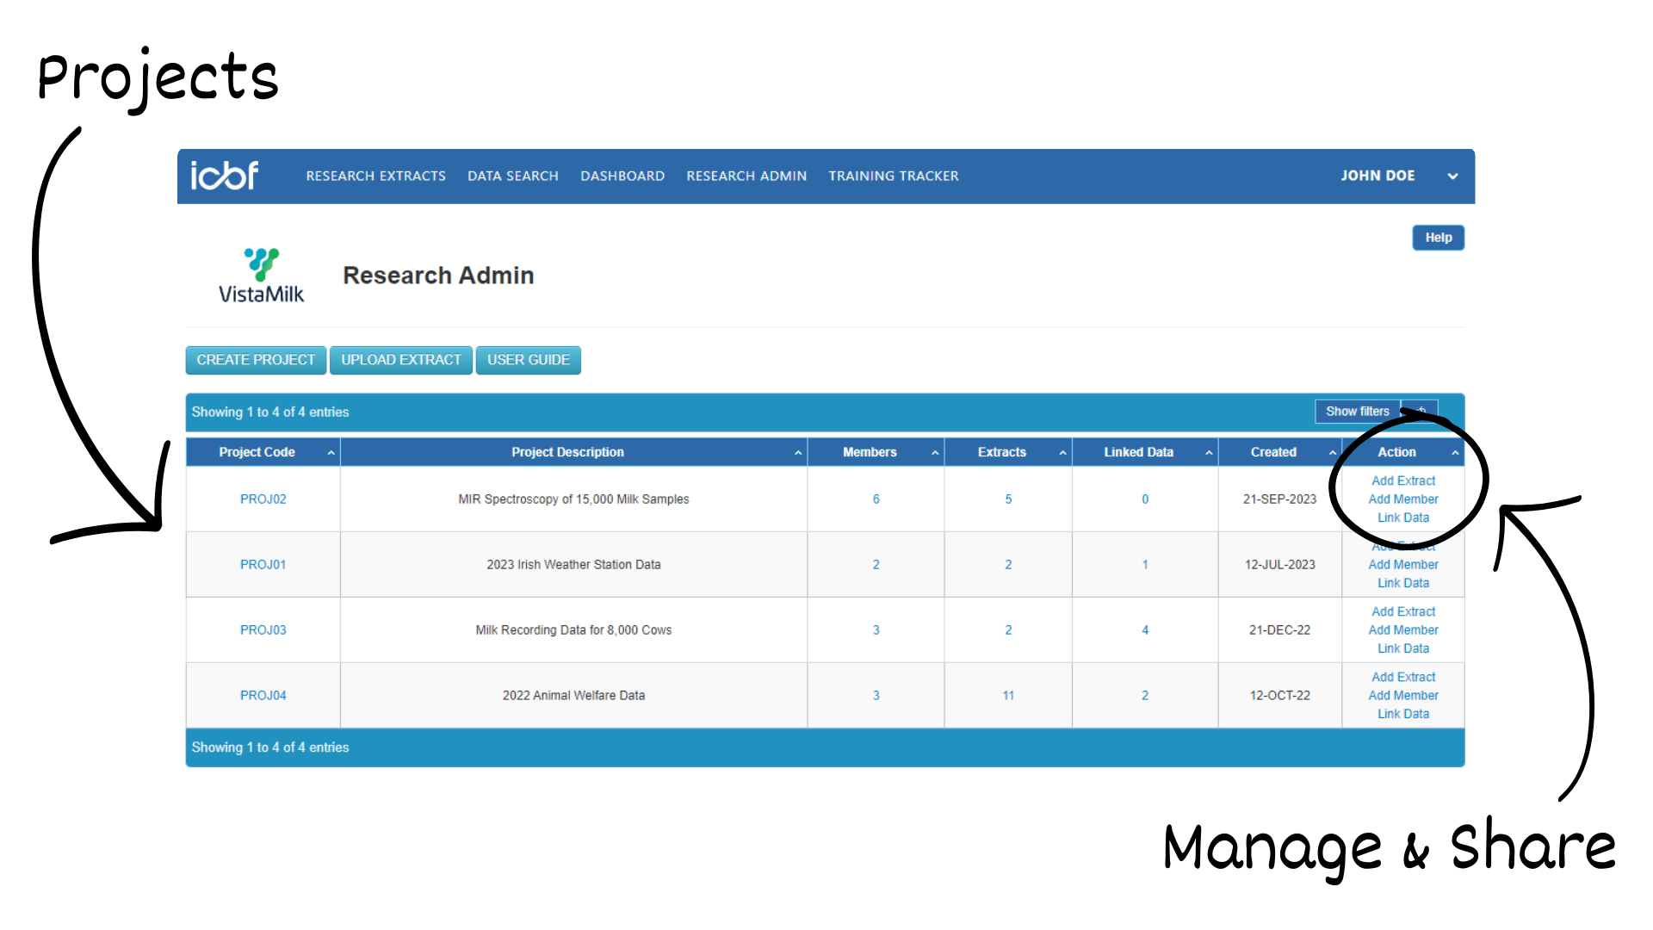Image resolution: width=1653 pixels, height=930 pixels.
Task: Click the sort icon on the Extracts column
Action: coord(1062,451)
